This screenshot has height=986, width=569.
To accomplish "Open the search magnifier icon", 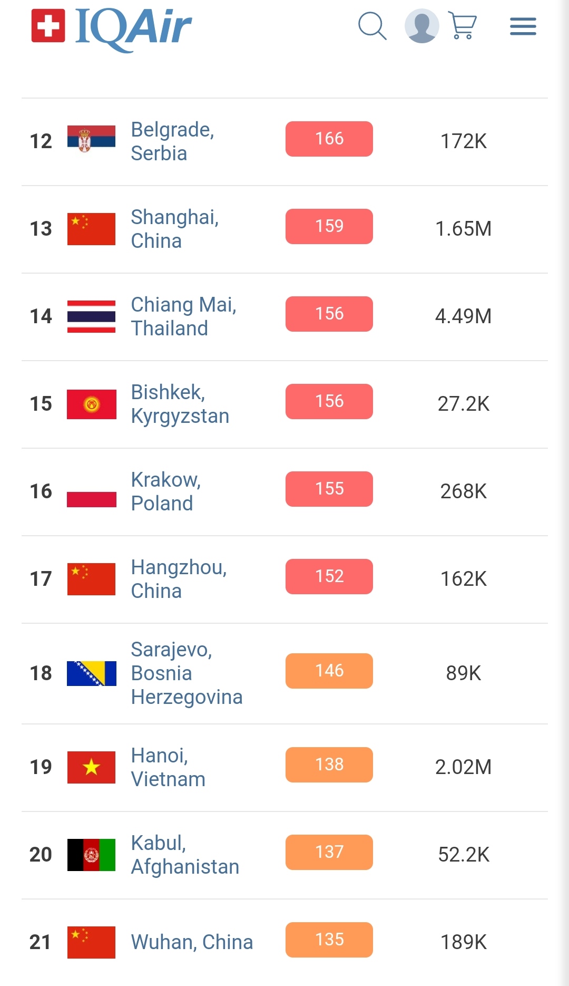I will pos(372,26).
